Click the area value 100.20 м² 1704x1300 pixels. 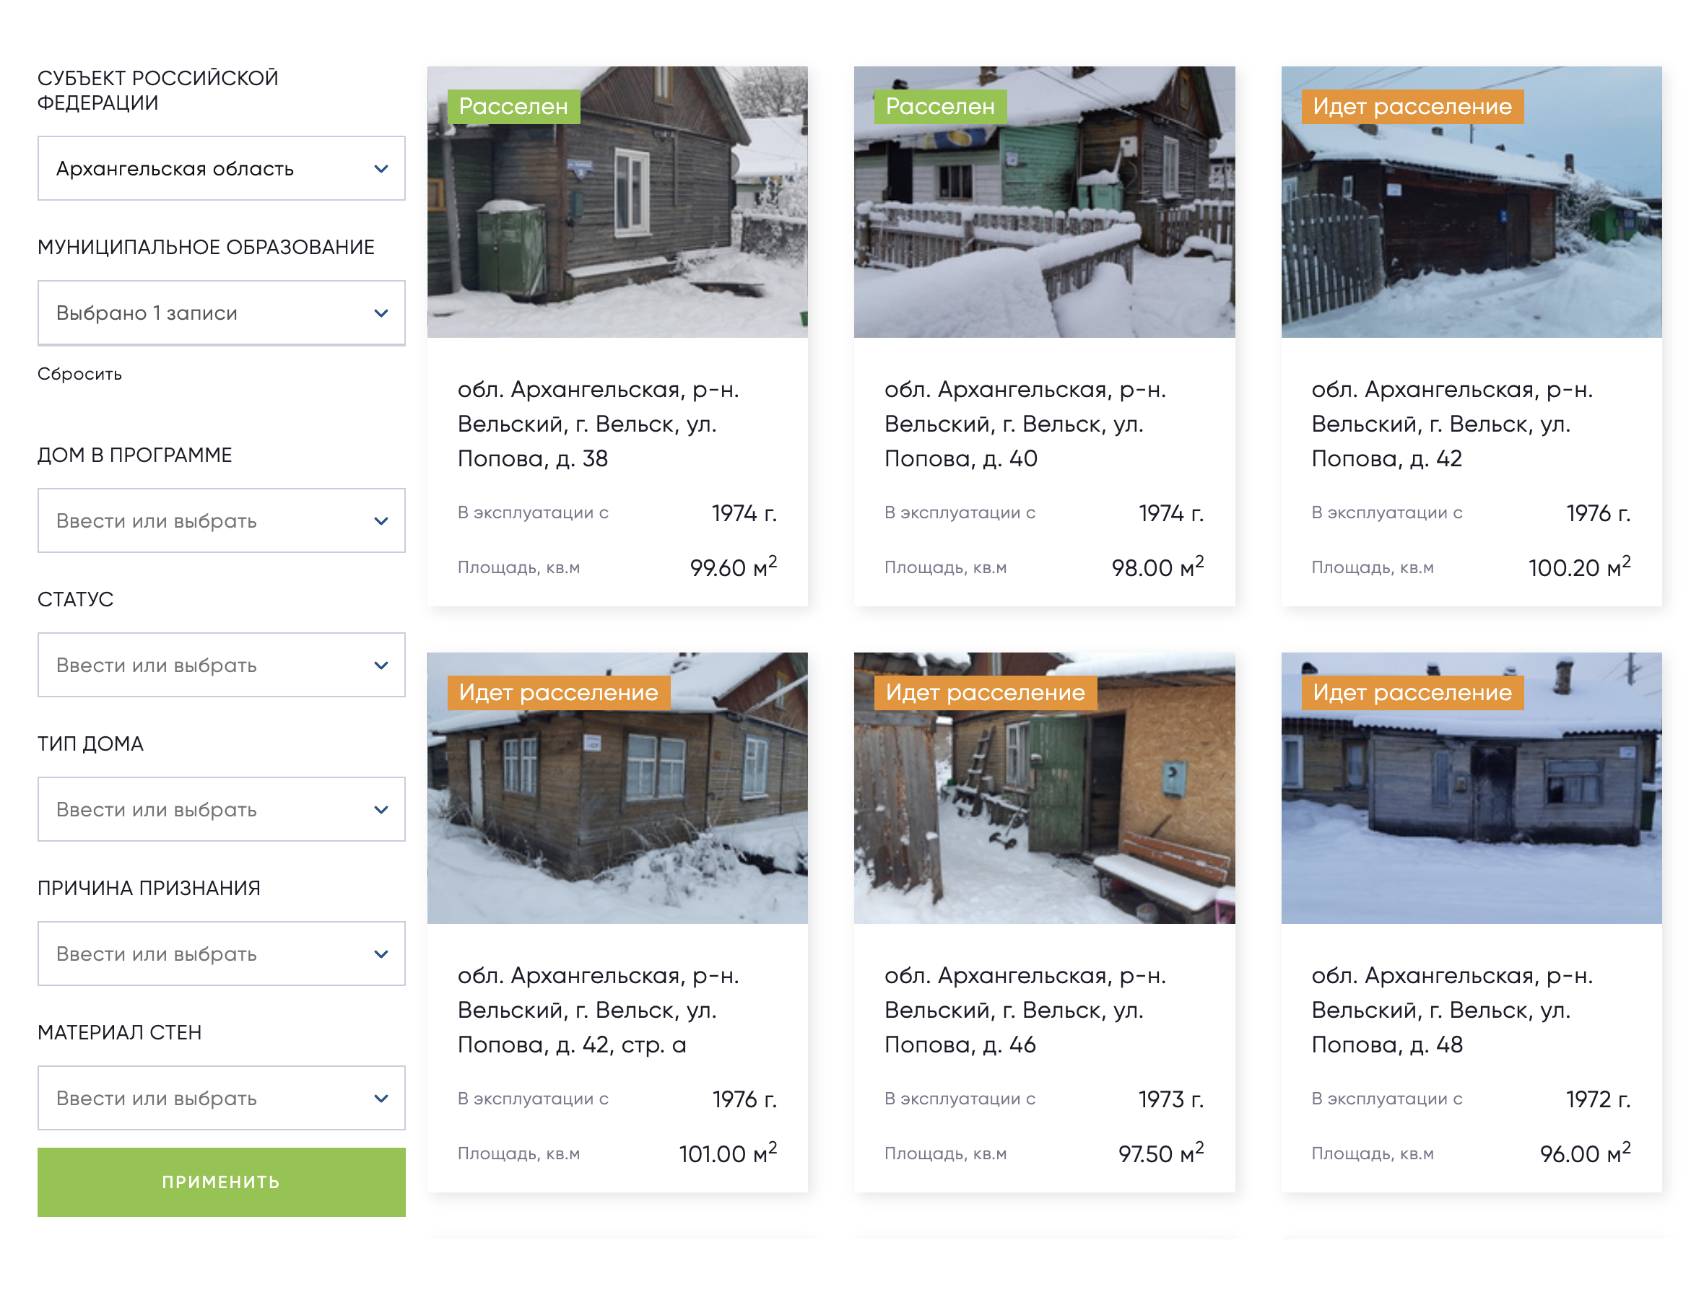tap(1579, 567)
